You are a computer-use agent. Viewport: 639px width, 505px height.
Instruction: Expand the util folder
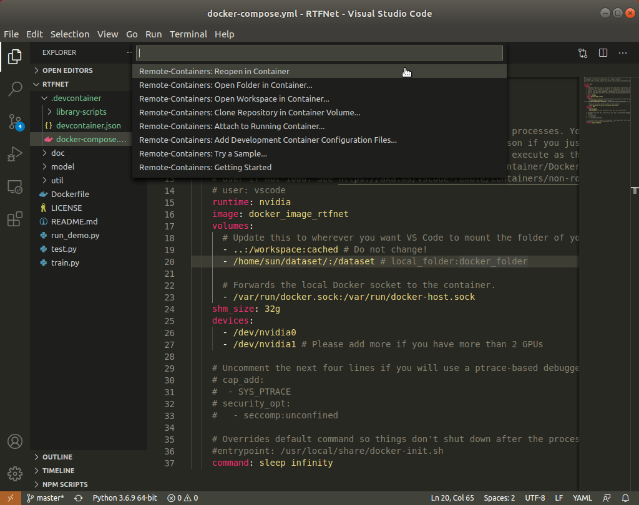pos(57,180)
